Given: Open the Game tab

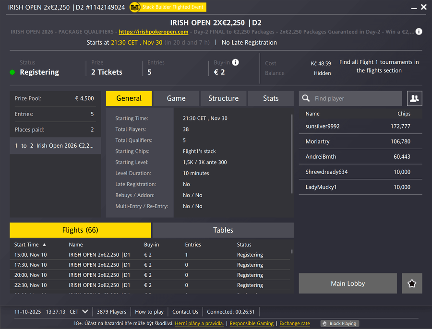Looking at the screenshot, I should [176, 98].
